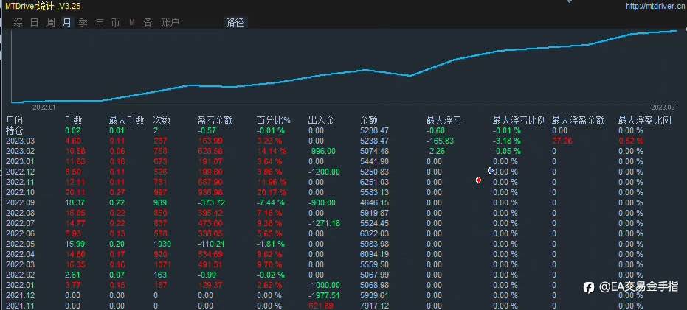Image resolution: width=687 pixels, height=310 pixels.
Task: Click the 路径 path button
Action: pyautogui.click(x=235, y=22)
